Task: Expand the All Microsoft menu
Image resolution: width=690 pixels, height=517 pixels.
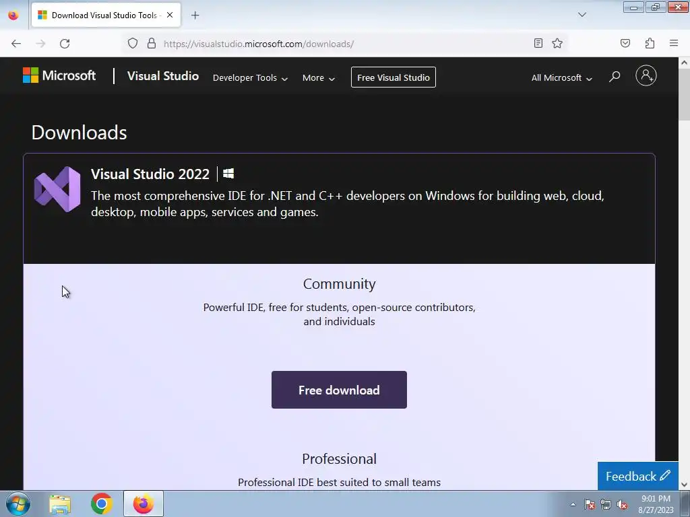Action: point(561,78)
